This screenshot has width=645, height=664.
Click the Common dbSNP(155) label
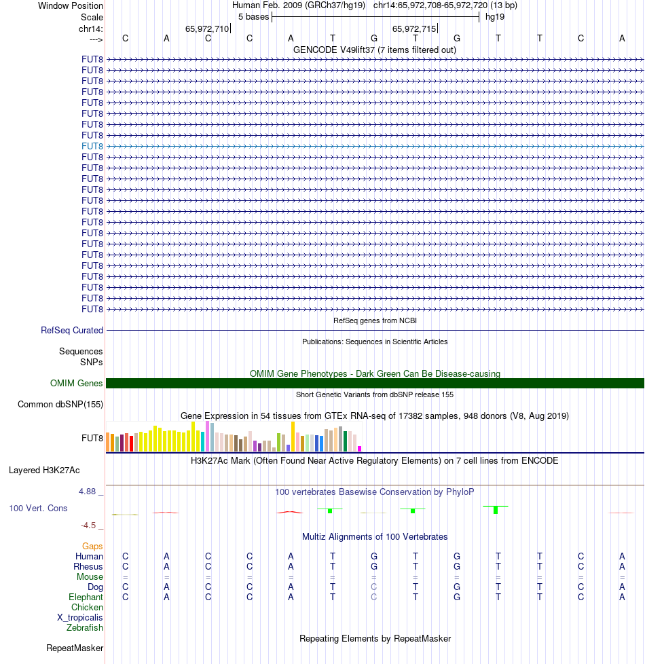[60, 405]
